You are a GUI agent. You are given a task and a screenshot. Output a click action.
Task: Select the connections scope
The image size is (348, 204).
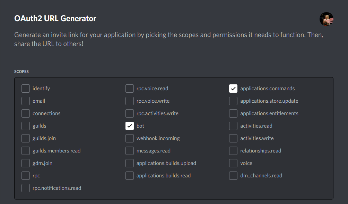[25, 113]
